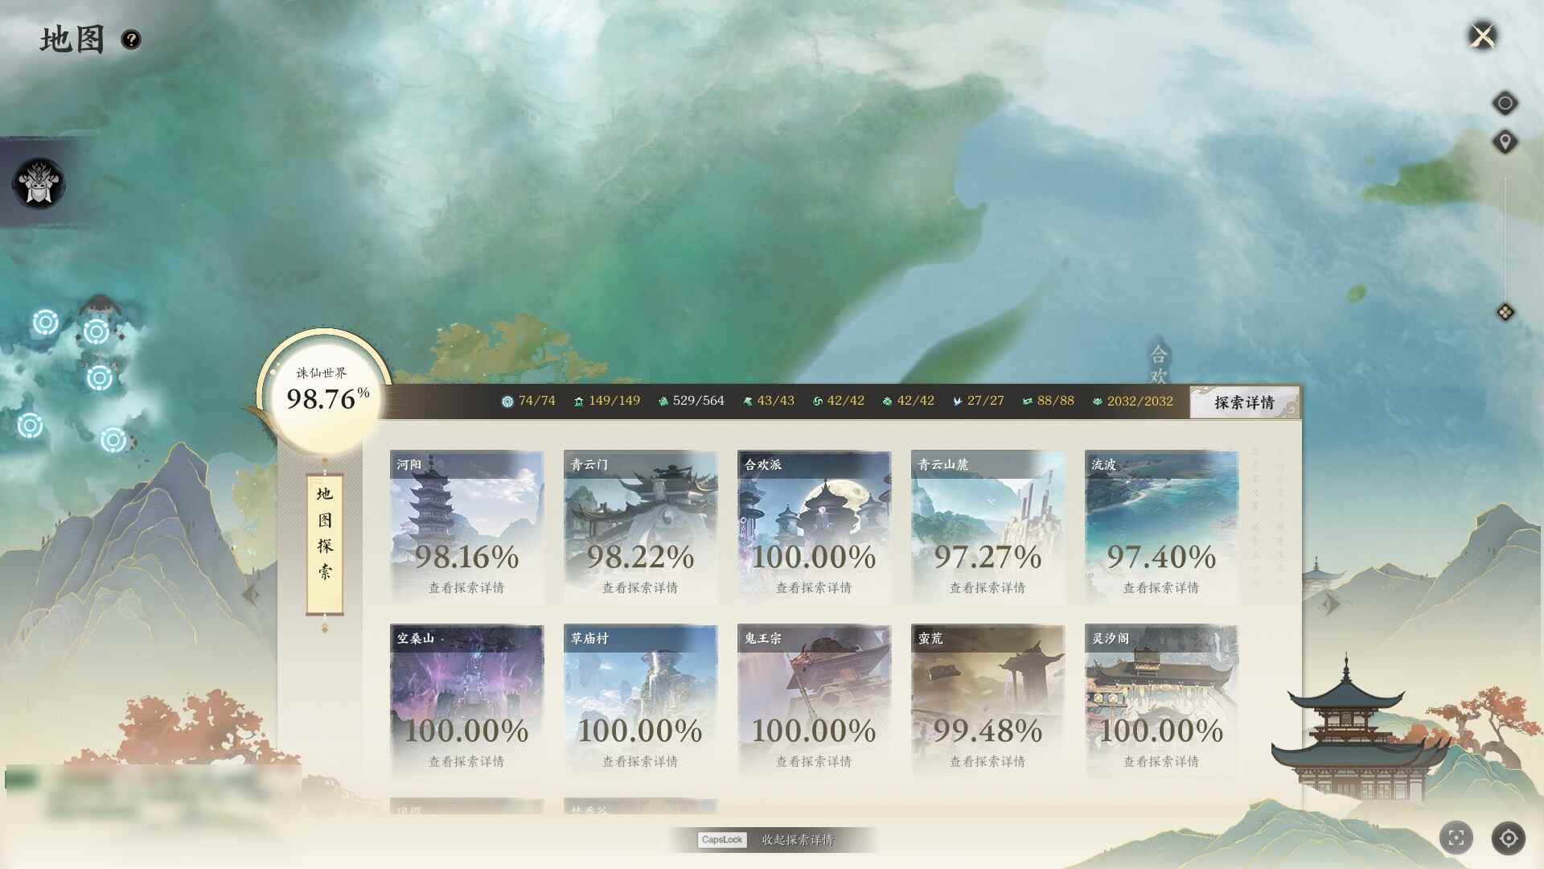Click the bird icon beside 27/27

tap(957, 402)
